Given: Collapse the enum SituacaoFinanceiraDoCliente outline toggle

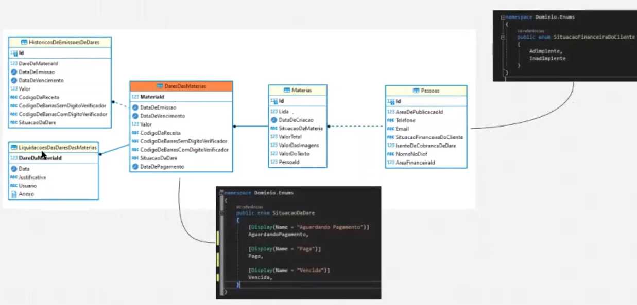Looking at the screenshot, I should (502, 37).
